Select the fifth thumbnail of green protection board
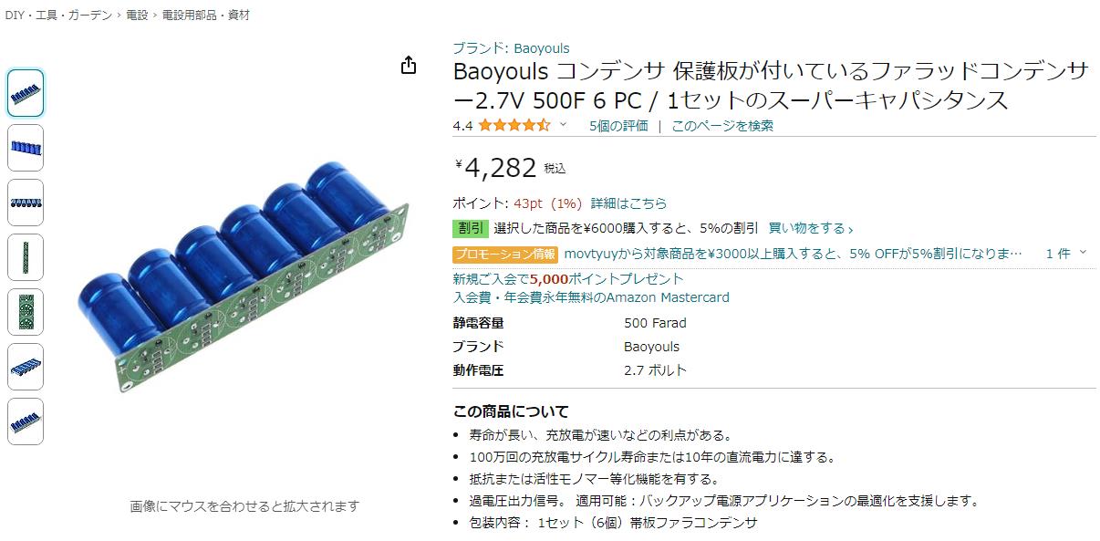The height and width of the screenshot is (541, 1100). [26, 312]
